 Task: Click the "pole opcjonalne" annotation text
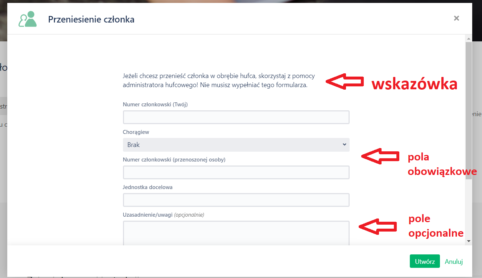pyautogui.click(x=436, y=226)
